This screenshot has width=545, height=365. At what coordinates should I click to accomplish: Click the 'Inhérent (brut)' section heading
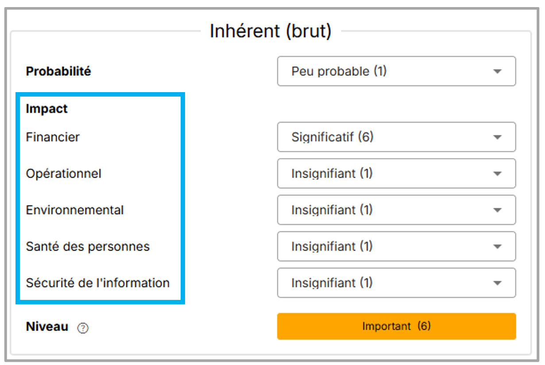(x=270, y=31)
